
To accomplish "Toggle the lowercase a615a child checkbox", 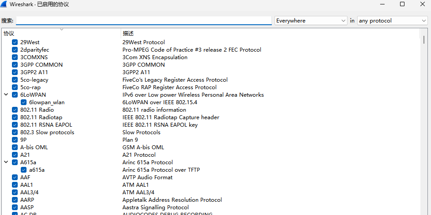I will point(23,170).
